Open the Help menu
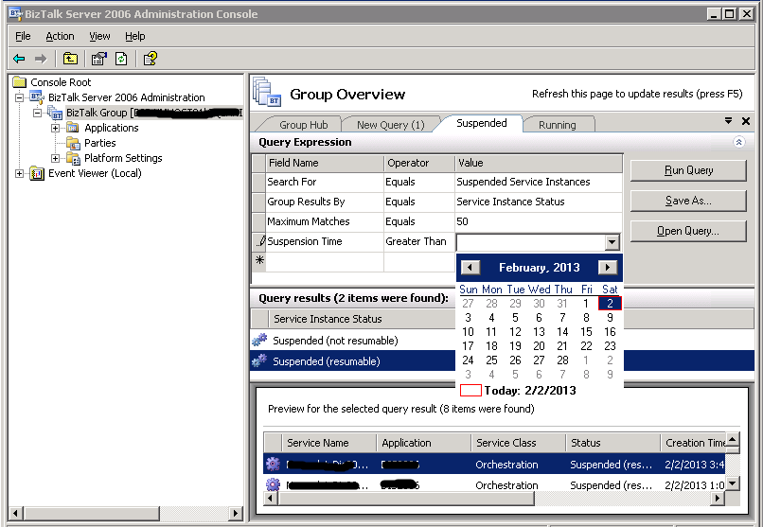Screen dimensions: 763x527 (134, 36)
